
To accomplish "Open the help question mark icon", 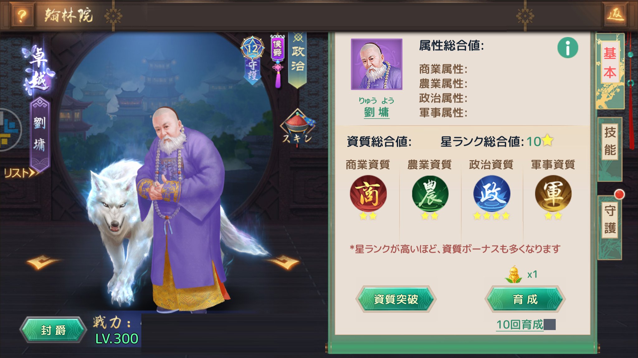I will 21,16.
